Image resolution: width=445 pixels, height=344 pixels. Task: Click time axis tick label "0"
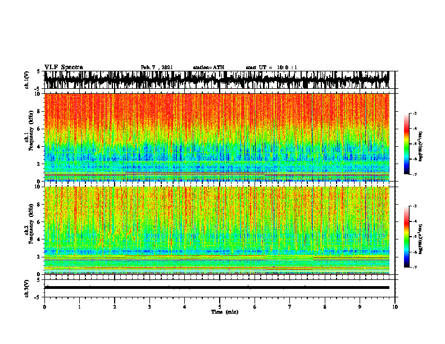[44, 307]
